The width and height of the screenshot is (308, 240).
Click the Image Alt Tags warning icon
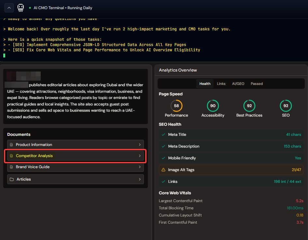[163, 170]
